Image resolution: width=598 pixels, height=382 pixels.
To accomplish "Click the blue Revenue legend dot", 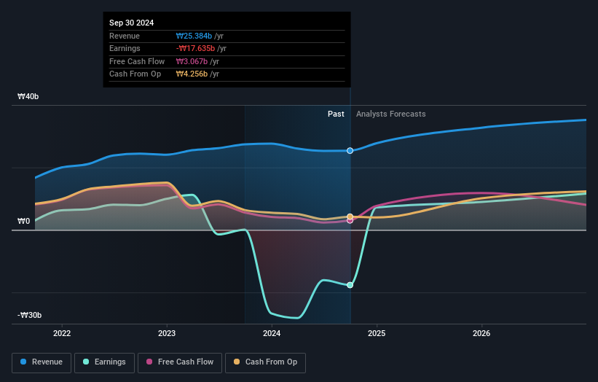I will 23,362.
